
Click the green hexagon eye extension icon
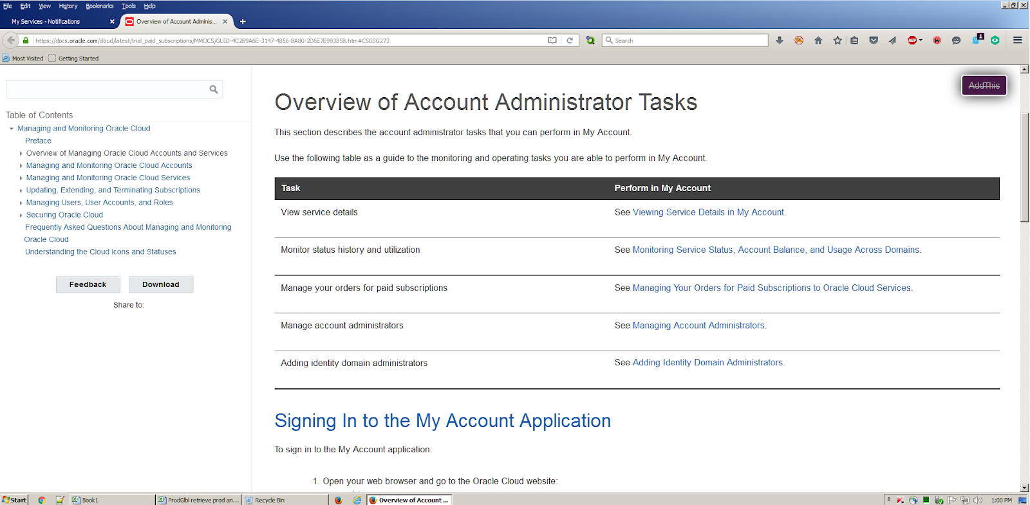pos(995,40)
